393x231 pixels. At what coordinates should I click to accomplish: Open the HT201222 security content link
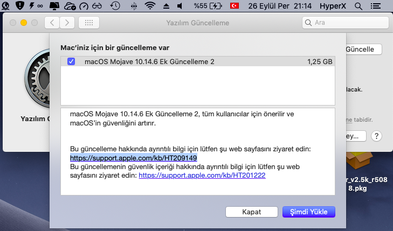tap(202, 175)
